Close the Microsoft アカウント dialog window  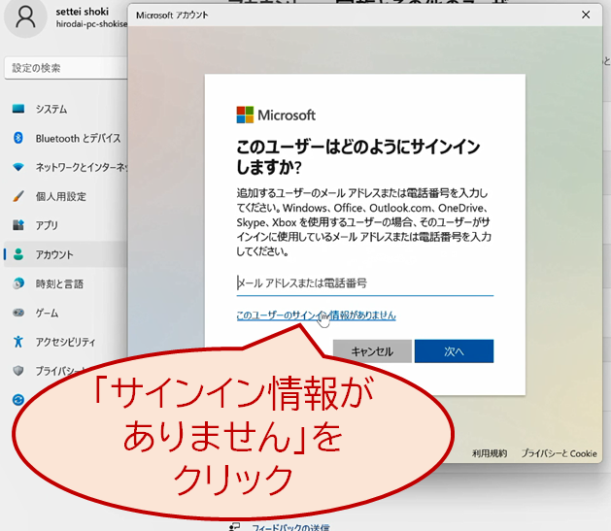click(586, 15)
